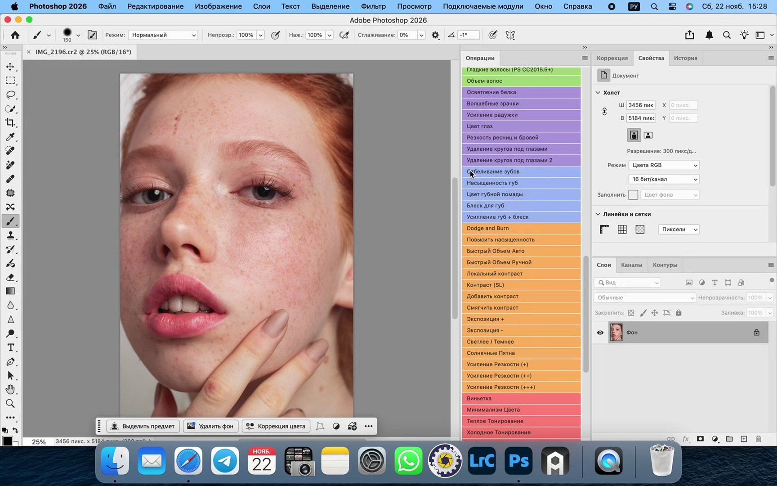The image size is (777, 486).
Task: Collapse the Холст section
Action: (598, 93)
